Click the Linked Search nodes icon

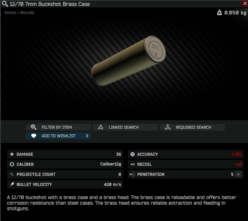[x=101, y=127]
